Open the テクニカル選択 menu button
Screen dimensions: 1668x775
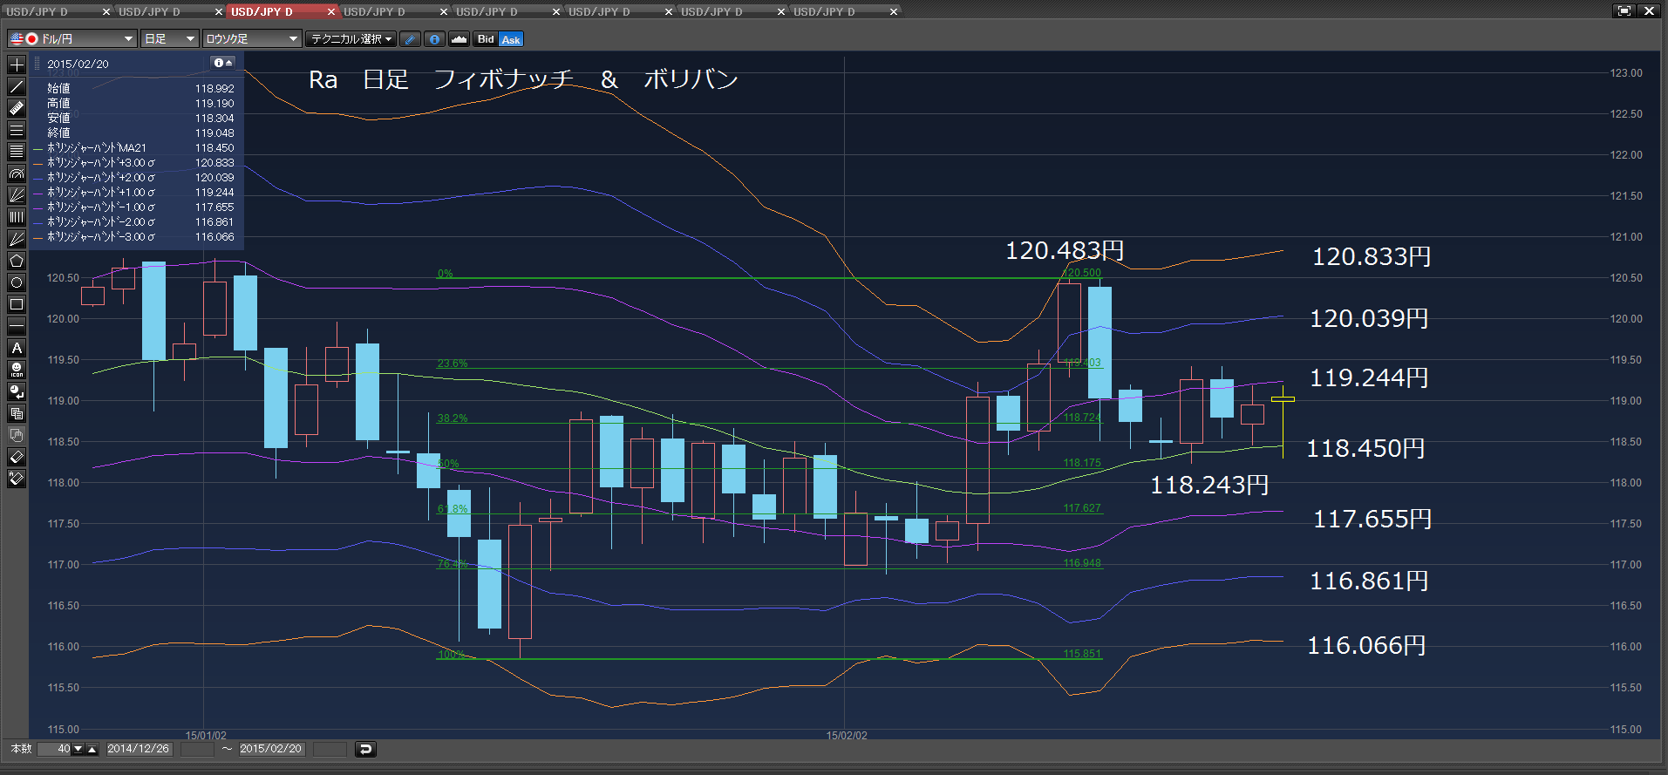[x=351, y=39]
